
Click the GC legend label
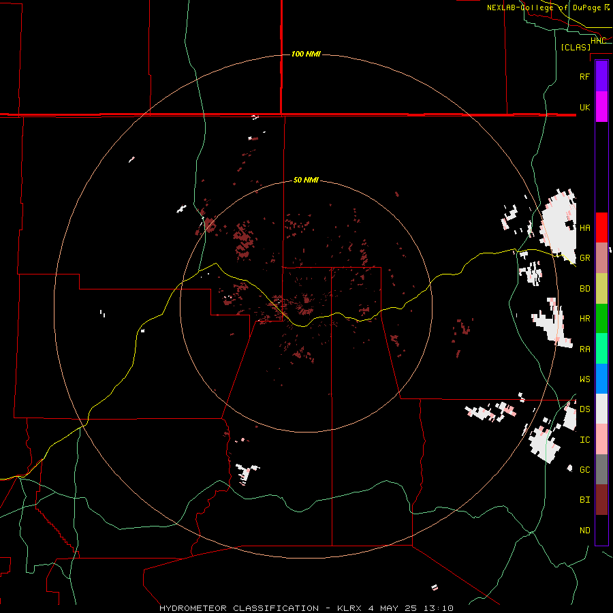[x=584, y=470]
